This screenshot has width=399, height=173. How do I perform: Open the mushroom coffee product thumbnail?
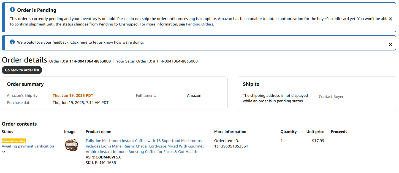point(72,145)
